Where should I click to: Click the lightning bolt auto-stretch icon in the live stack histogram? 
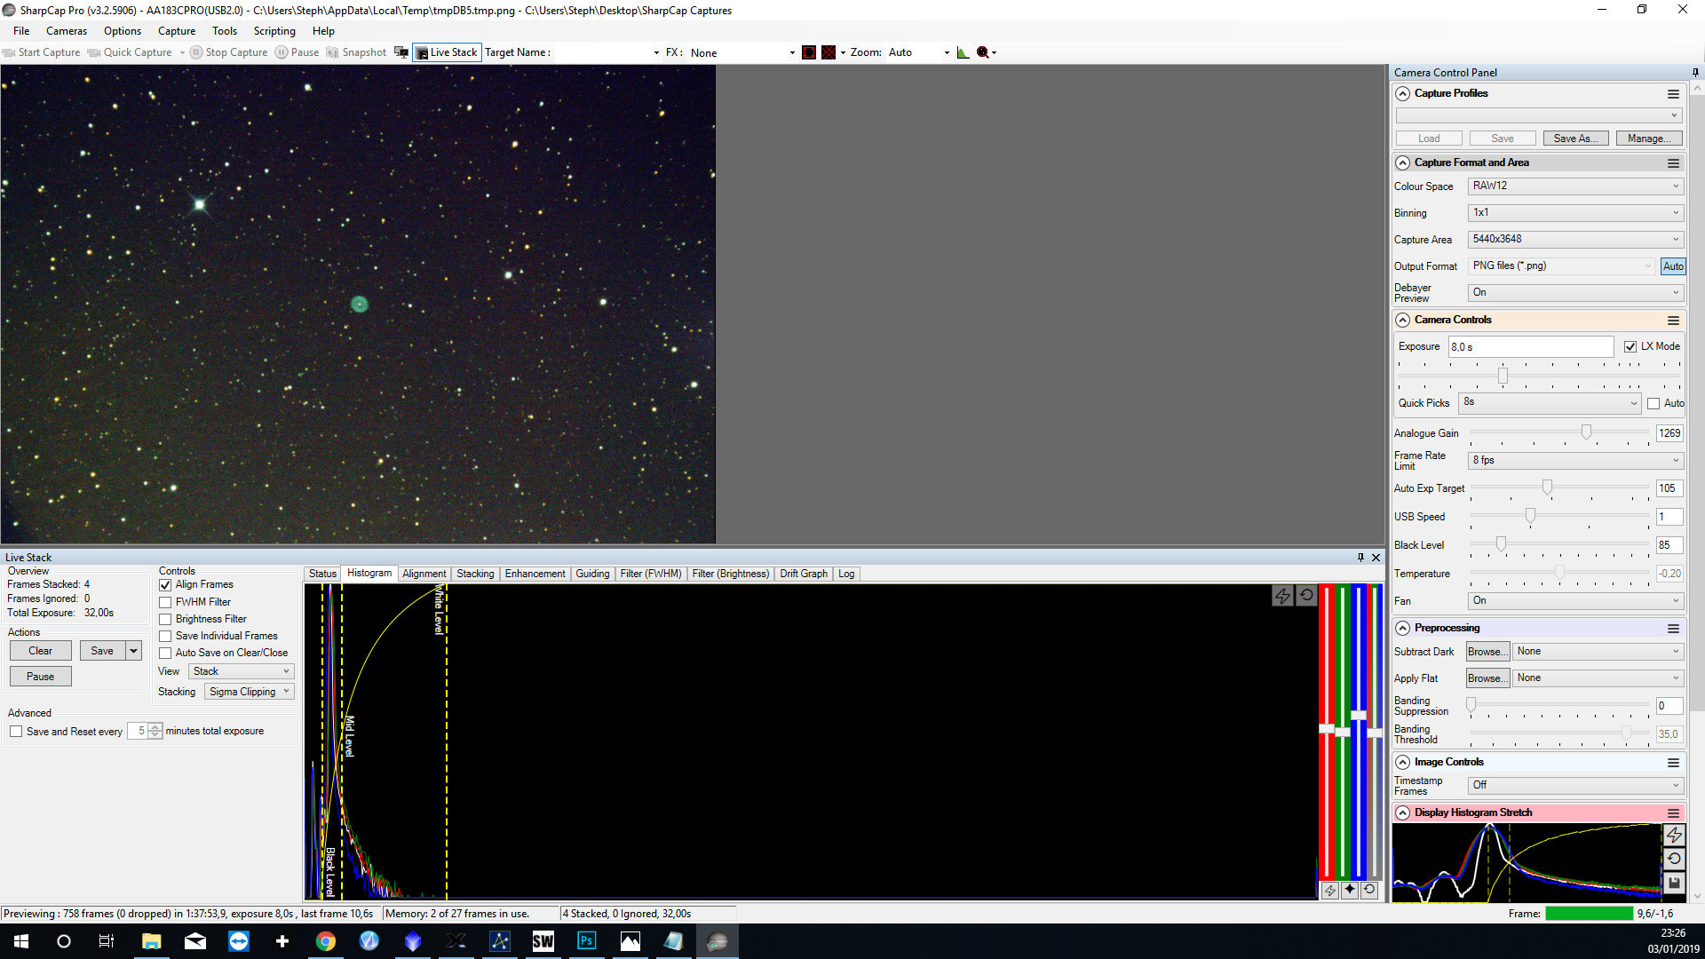point(1282,596)
